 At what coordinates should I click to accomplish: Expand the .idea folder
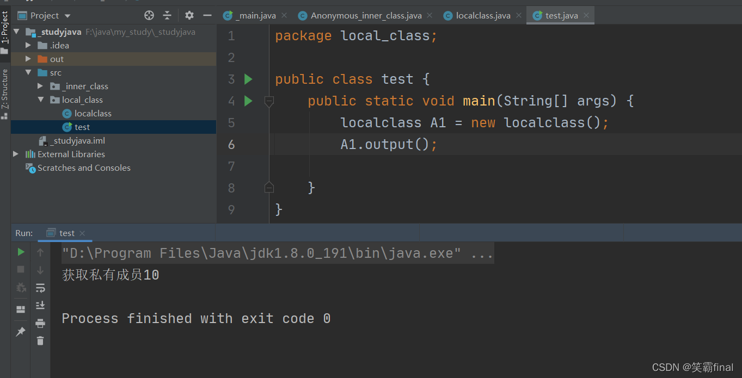tap(28, 45)
